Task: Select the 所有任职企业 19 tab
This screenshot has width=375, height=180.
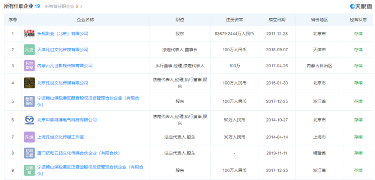Action: pyautogui.click(x=22, y=6)
